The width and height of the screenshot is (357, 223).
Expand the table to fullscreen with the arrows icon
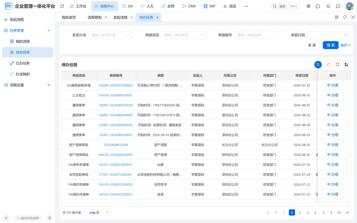(337, 65)
